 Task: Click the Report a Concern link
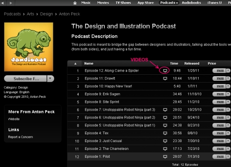[x=20, y=137]
